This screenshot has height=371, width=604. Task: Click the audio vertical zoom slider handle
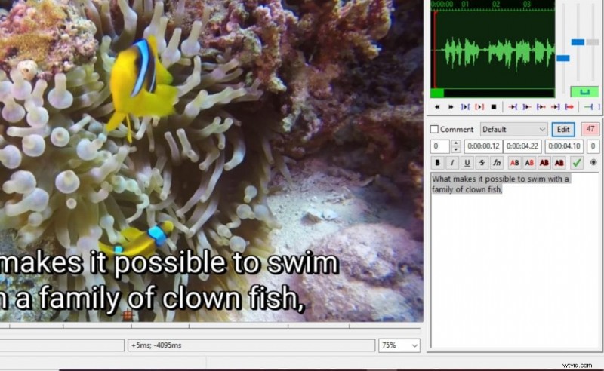pyautogui.click(x=578, y=42)
